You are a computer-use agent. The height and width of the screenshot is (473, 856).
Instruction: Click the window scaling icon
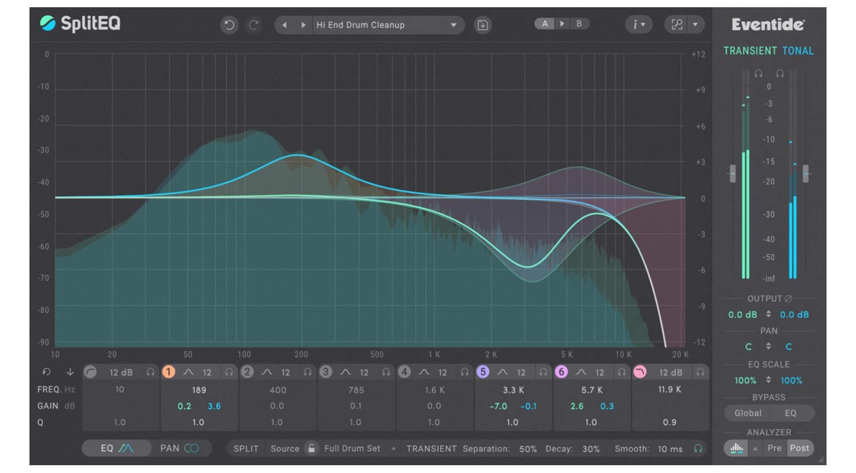click(x=677, y=25)
